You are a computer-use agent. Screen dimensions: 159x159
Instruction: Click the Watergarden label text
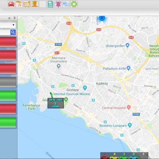[x=115, y=46]
